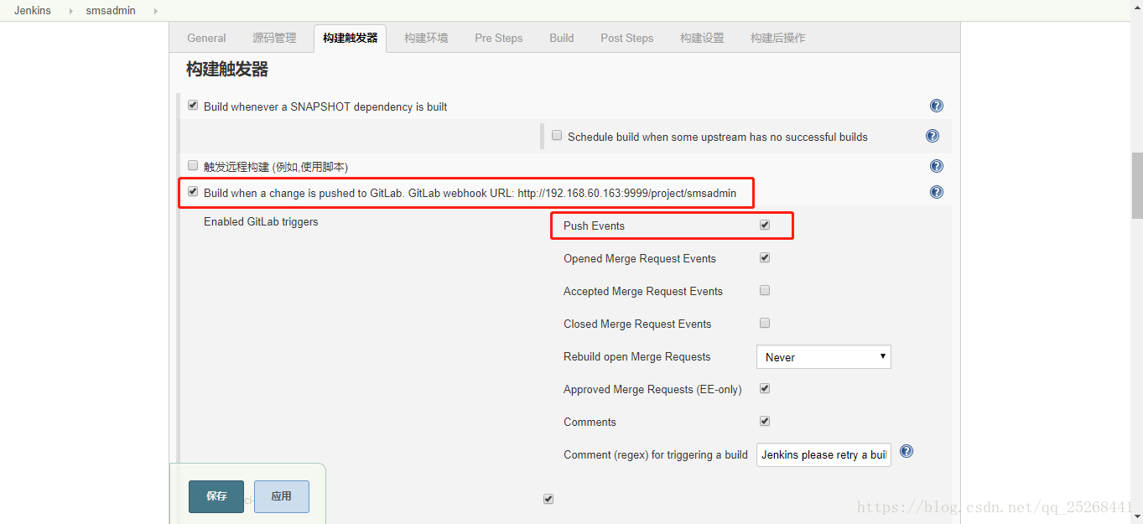Switch to 源码管理 tab
Image resolution: width=1143 pixels, height=524 pixels.
(274, 38)
